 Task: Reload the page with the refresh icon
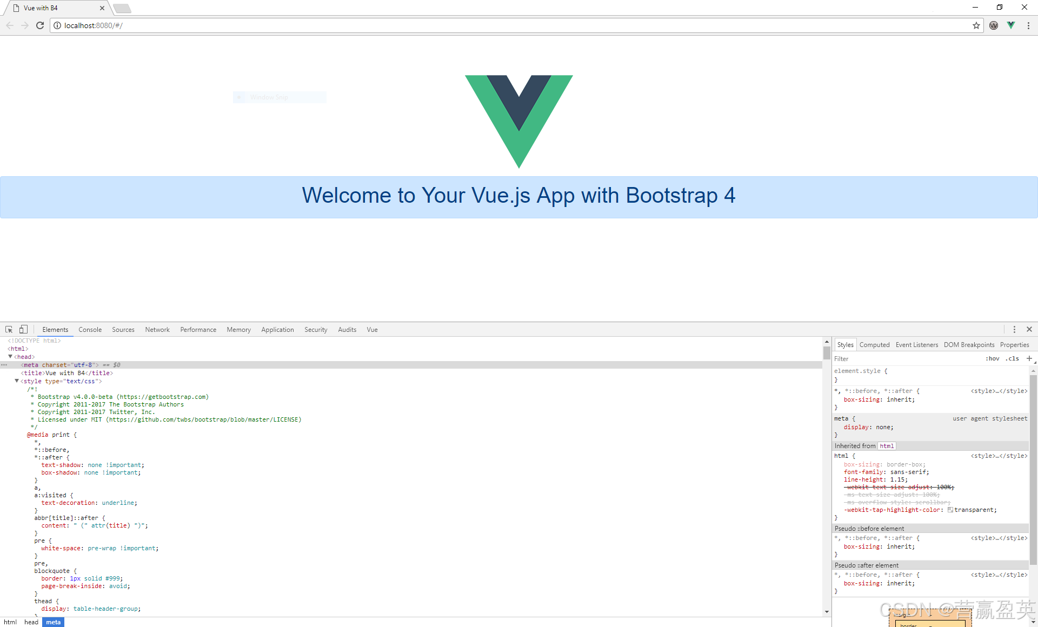click(39, 25)
